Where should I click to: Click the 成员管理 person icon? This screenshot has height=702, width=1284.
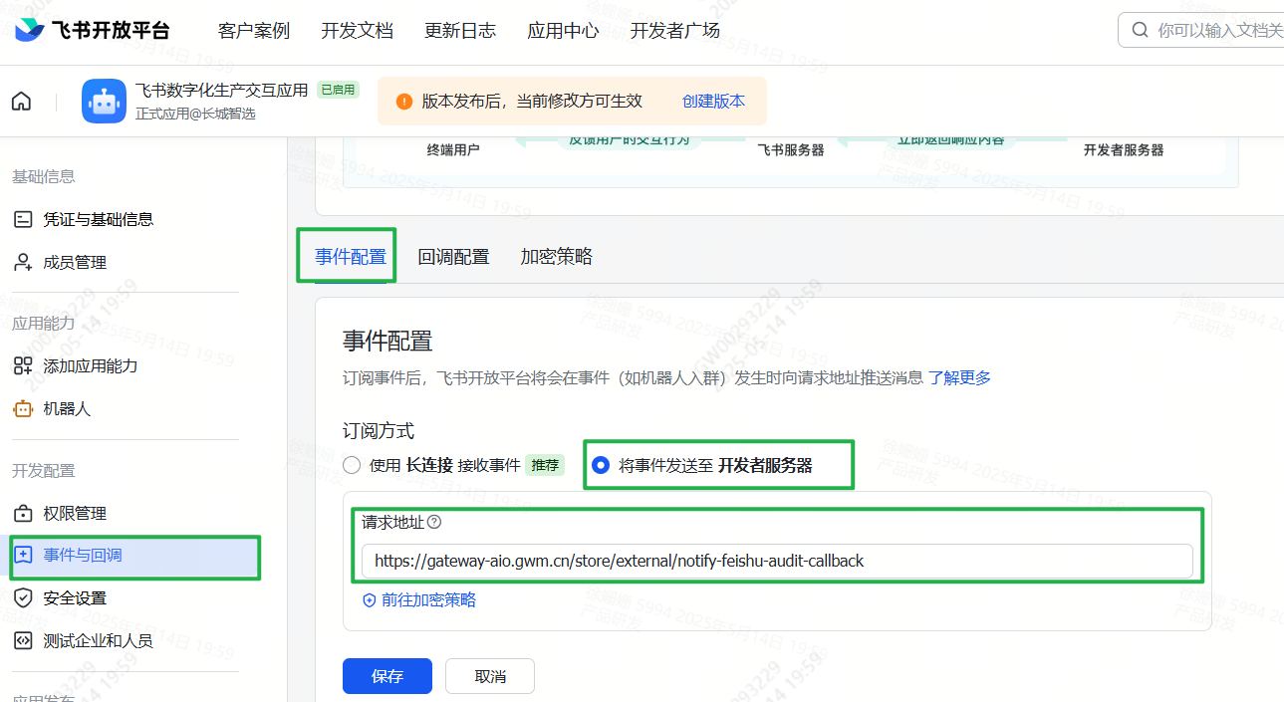click(23, 262)
